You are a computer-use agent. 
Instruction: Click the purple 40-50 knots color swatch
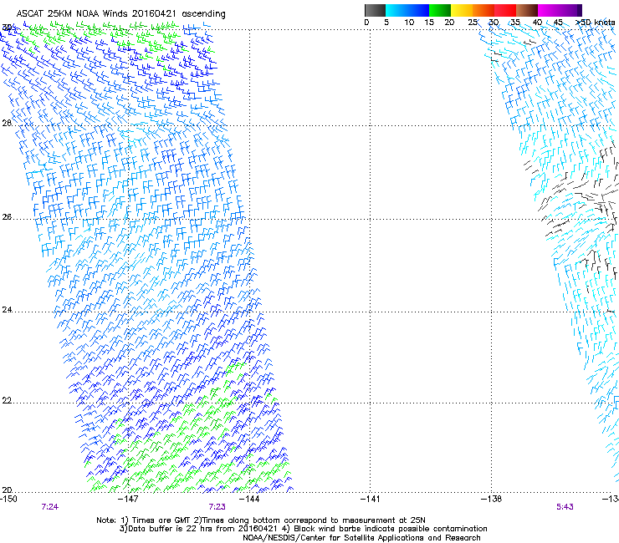[560, 10]
